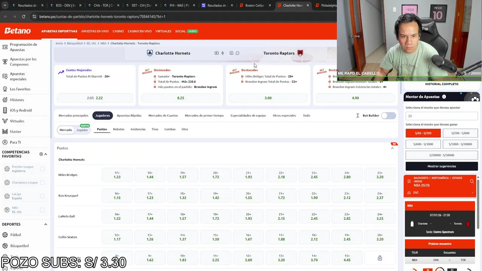The image size is (482, 271).
Task: Switch to the Mercados principales tab
Action: pyautogui.click(x=73, y=116)
